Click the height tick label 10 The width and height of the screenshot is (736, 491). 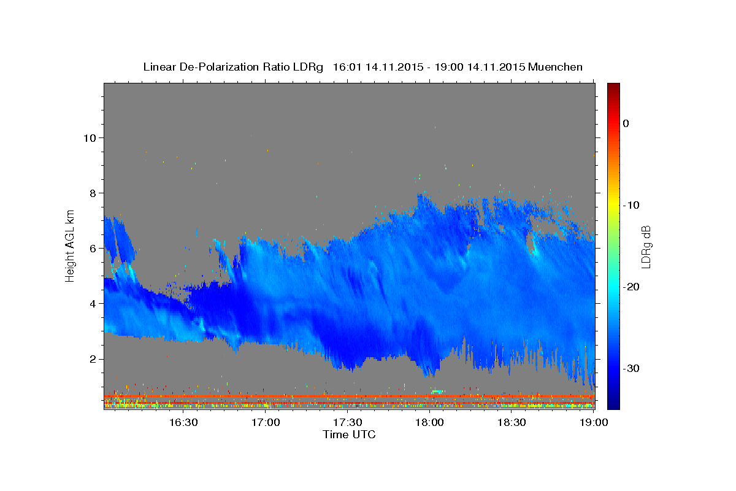90,137
